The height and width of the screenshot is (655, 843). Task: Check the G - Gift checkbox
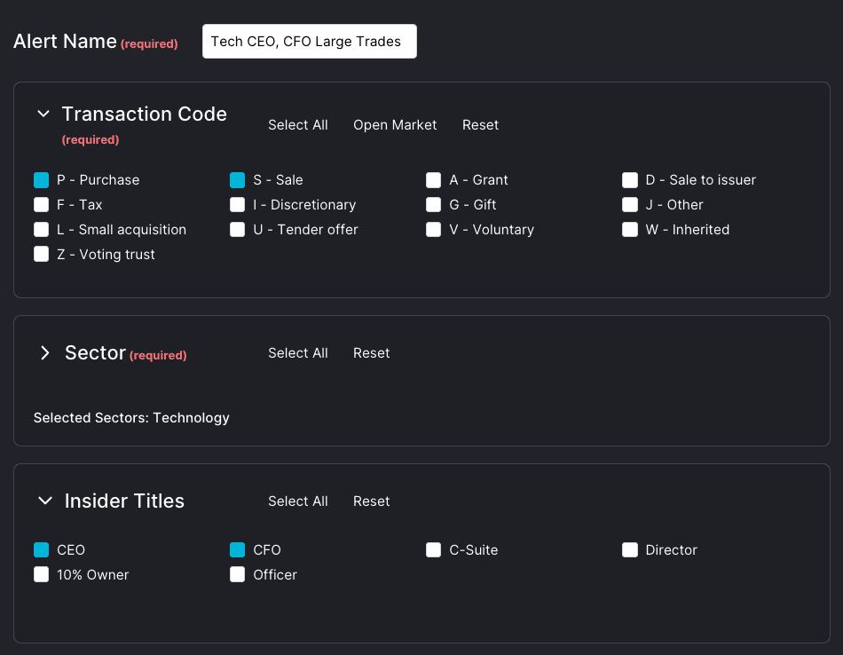point(433,205)
